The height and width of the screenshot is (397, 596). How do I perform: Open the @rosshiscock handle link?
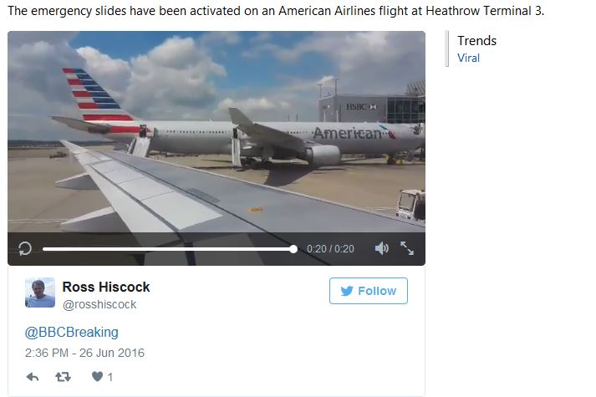pyautogui.click(x=99, y=305)
